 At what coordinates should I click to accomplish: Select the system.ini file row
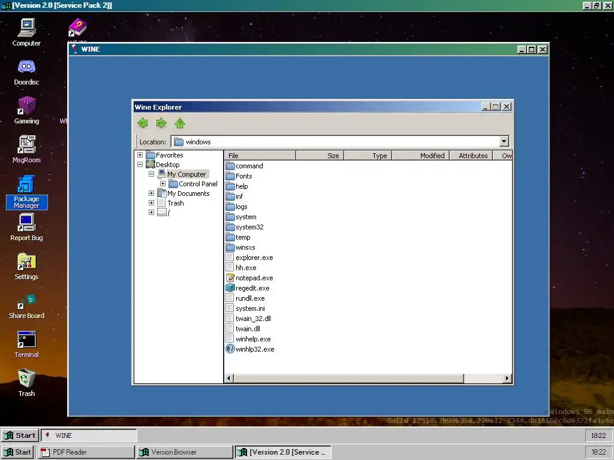point(245,308)
